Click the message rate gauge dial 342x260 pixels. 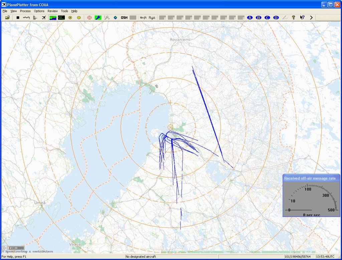click(311, 199)
